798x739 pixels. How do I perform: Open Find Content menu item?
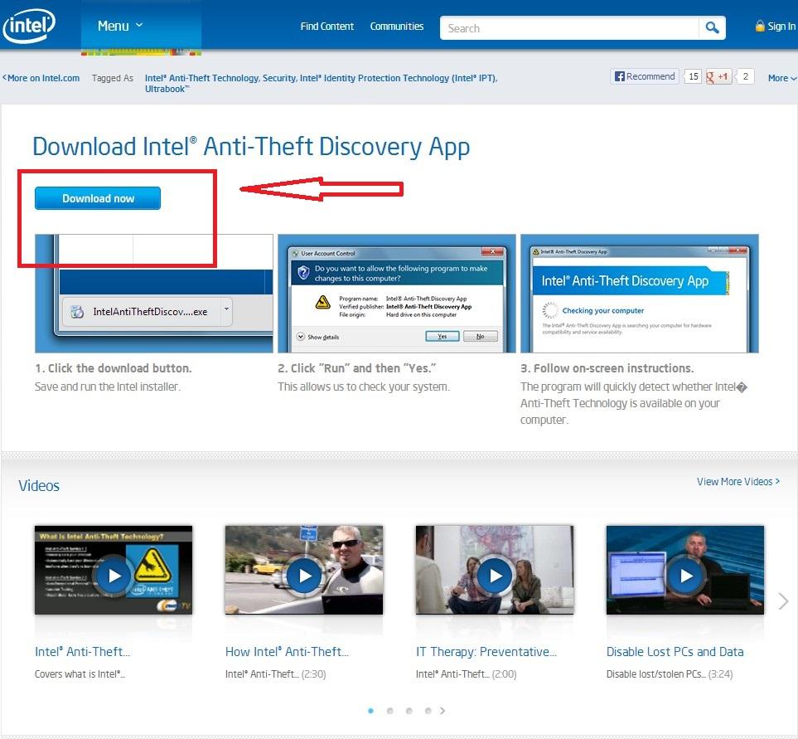tap(326, 27)
